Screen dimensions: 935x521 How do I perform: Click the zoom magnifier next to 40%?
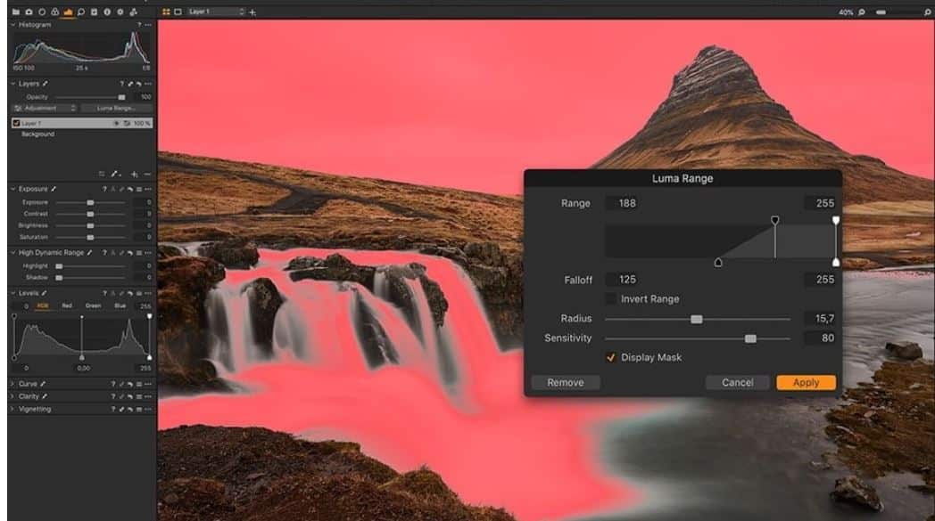click(x=862, y=12)
